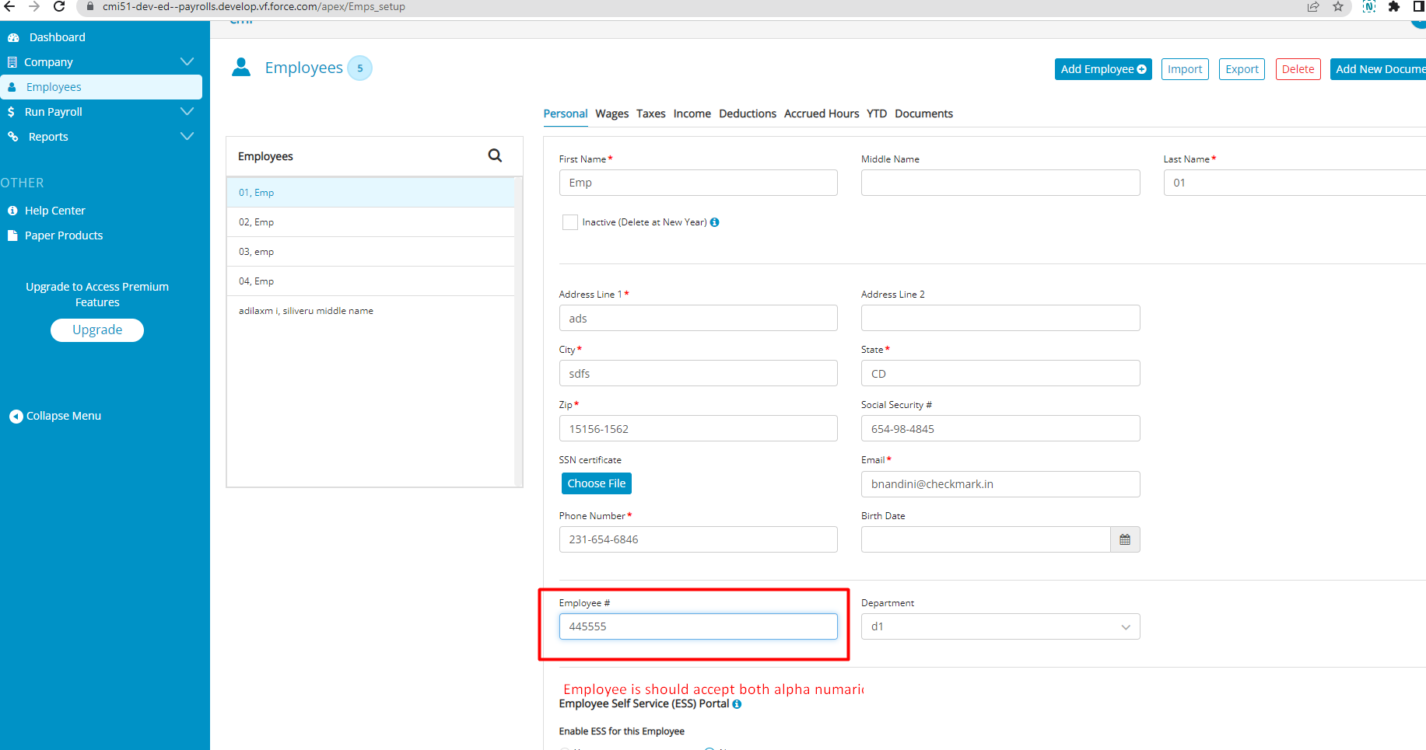Open Dashboard in the sidebar
This screenshot has height=750, width=1426.
pyautogui.click(x=58, y=37)
